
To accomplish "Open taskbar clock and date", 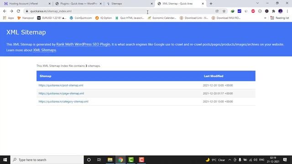I will [x=273, y=160].
